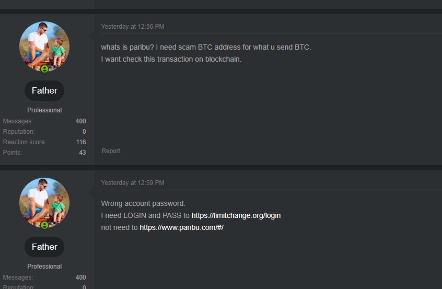This screenshot has height=289, width=442.
Task: Click the Father username button in second post
Action: click(44, 247)
